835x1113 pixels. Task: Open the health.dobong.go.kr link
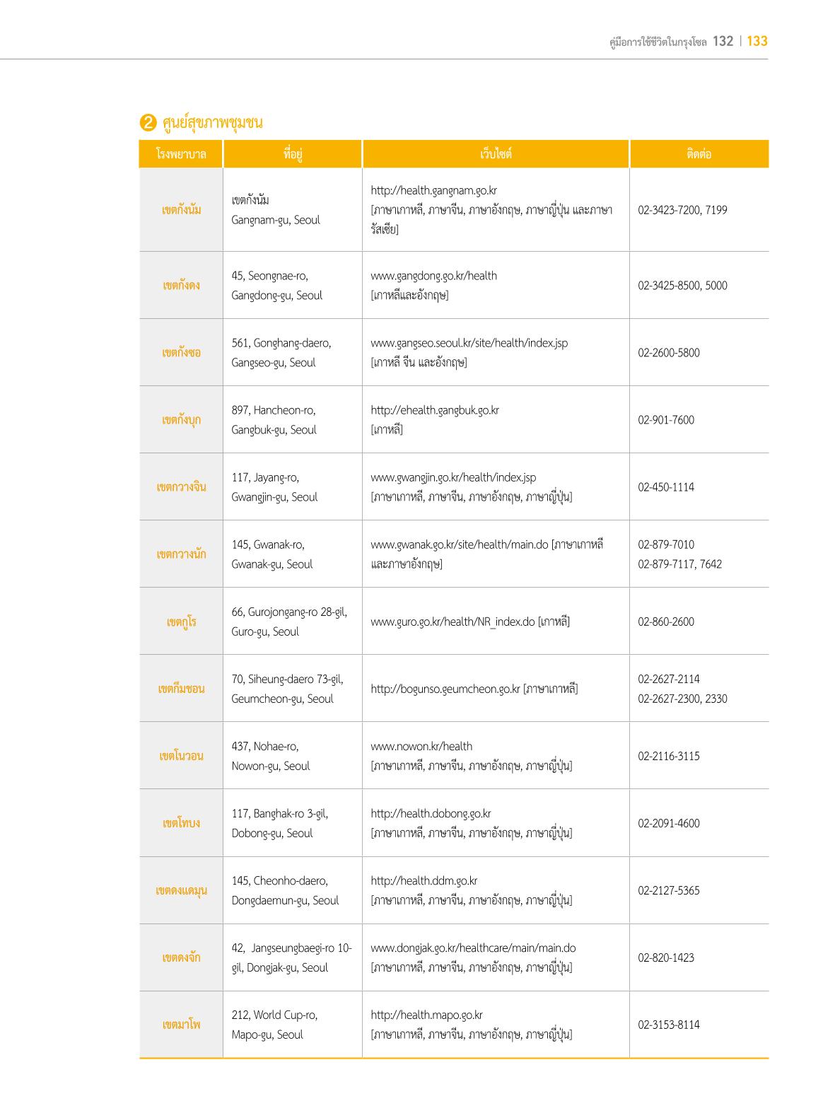[431, 813]
